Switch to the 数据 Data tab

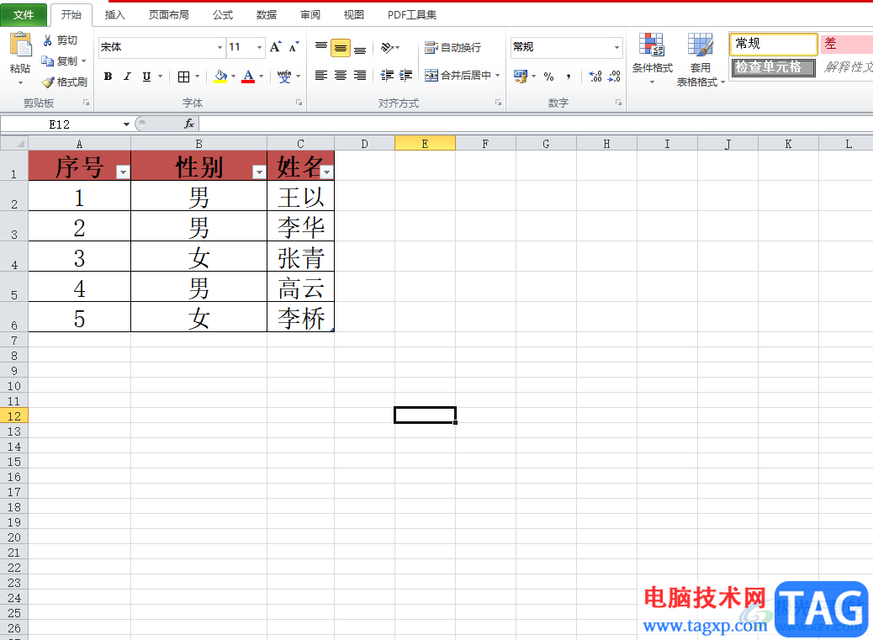(x=266, y=14)
